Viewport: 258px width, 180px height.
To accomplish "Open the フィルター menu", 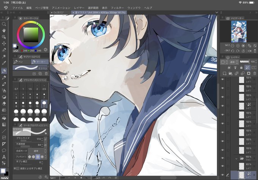I will 117,8.
